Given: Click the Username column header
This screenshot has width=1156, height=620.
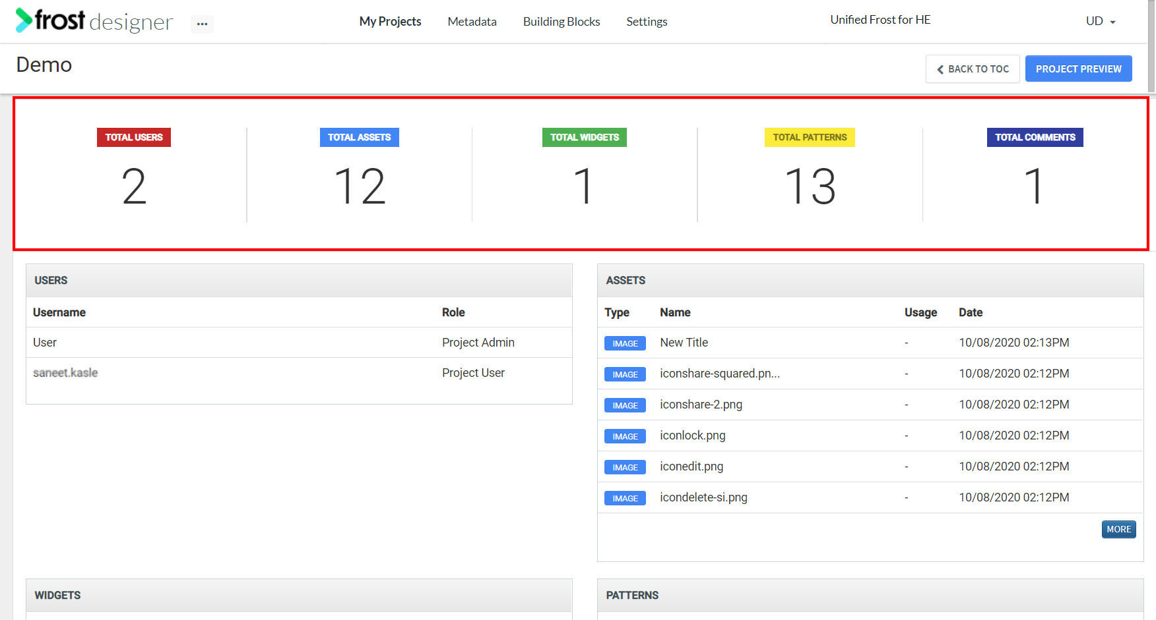Looking at the screenshot, I should pyautogui.click(x=59, y=312).
